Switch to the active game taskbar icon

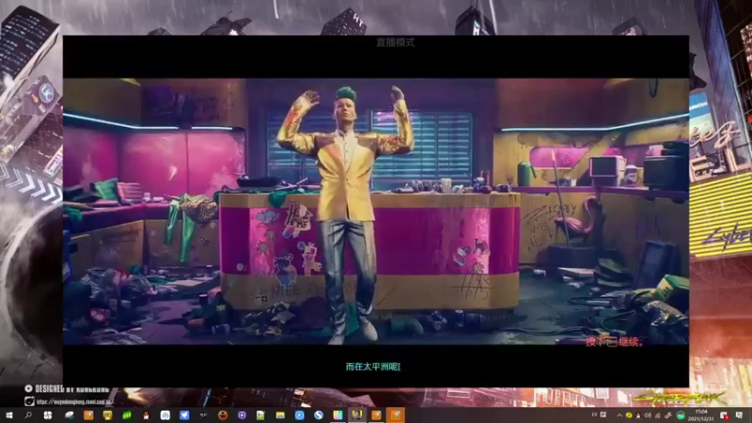coord(357,415)
